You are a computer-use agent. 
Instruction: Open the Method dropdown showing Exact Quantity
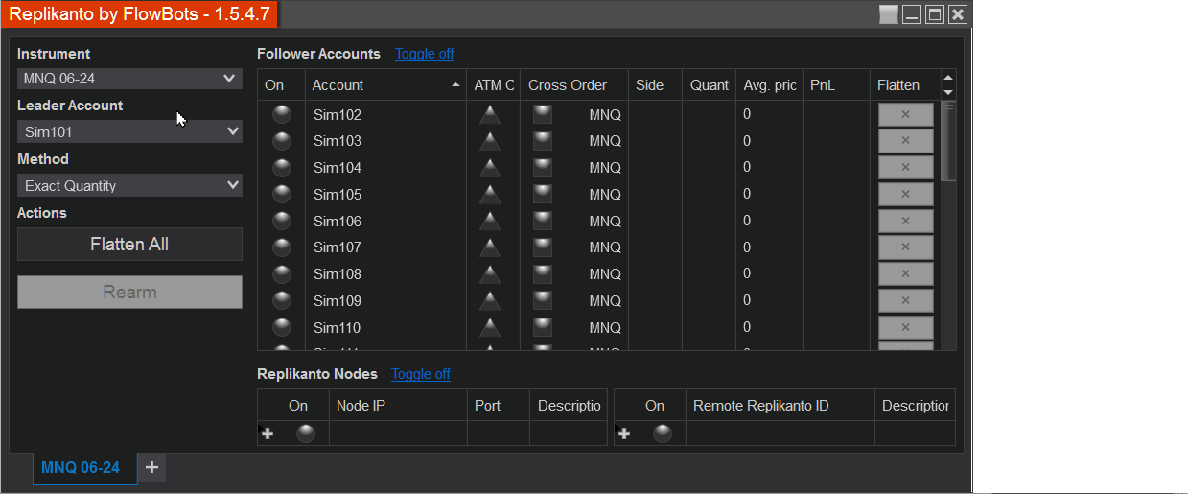129,186
